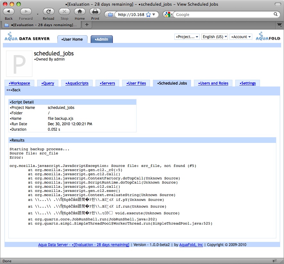The image size is (284, 264).
Task: Switch to the User Home tab
Action: [72, 39]
